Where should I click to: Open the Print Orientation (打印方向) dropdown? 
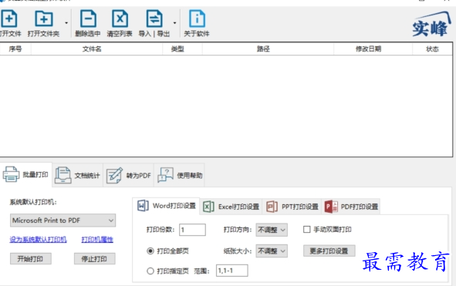(272, 230)
